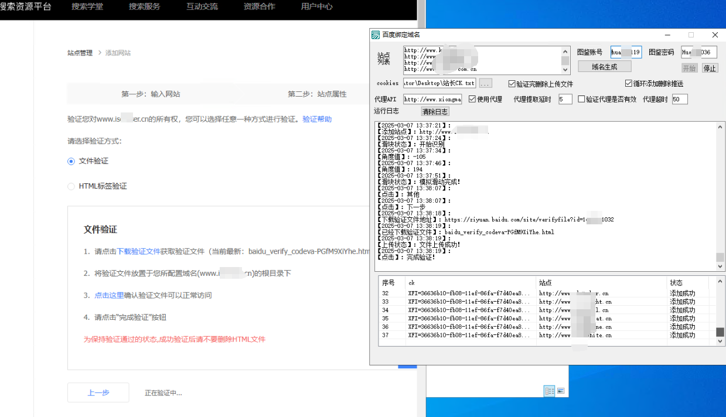The image size is (726, 417).
Task: Click 代理超时 field showing 50
Action: click(x=680, y=99)
